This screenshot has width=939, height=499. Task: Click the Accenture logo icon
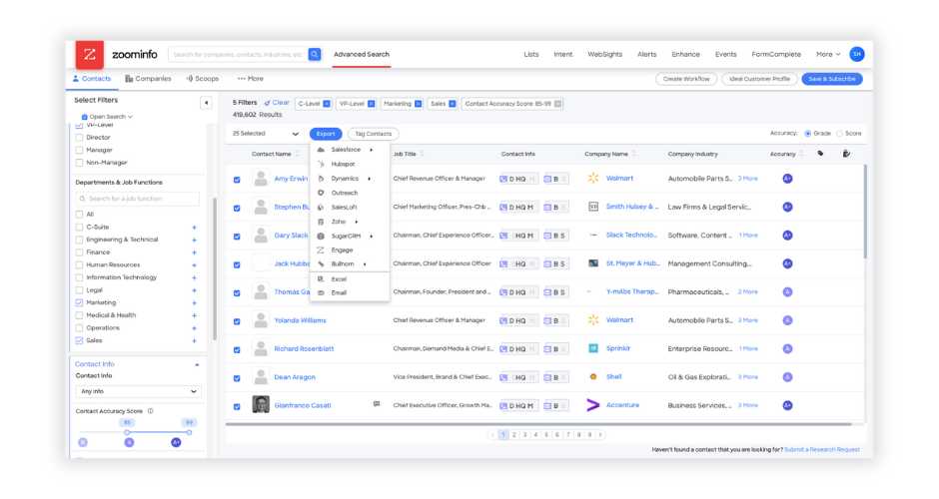[x=592, y=405]
